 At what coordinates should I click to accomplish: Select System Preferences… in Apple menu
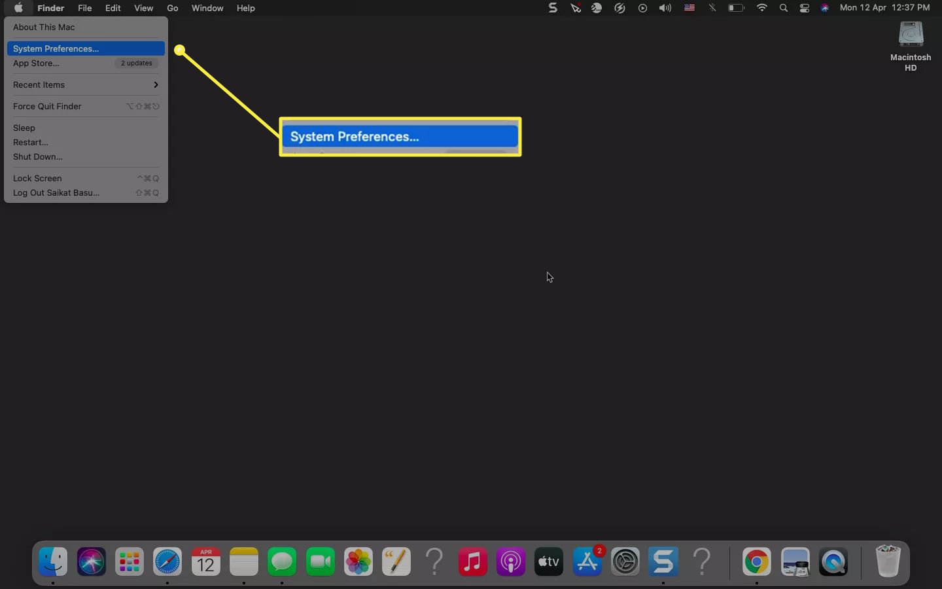(85, 48)
